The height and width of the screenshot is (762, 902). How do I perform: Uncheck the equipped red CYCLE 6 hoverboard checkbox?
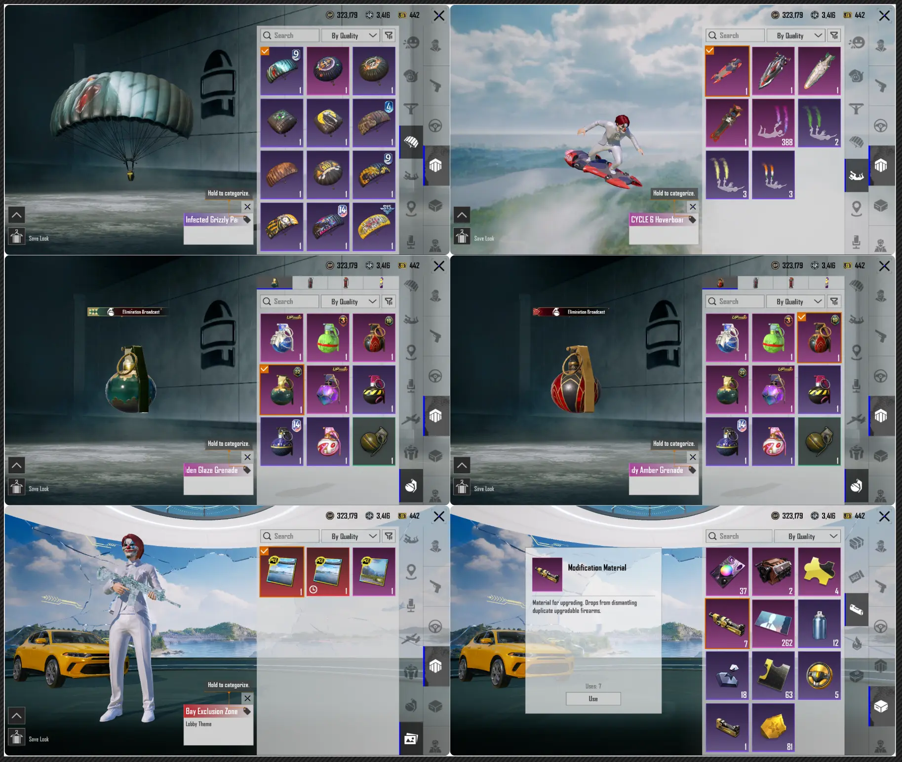coord(710,51)
